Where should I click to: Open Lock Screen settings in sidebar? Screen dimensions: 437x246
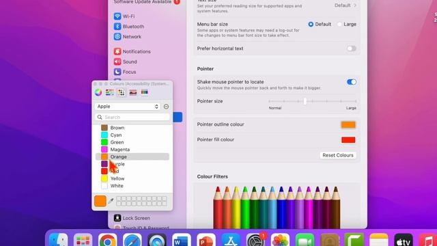132,218
